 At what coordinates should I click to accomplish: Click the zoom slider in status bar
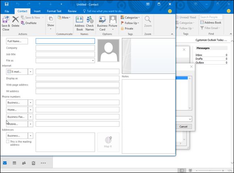pyautogui.click(x=210, y=171)
